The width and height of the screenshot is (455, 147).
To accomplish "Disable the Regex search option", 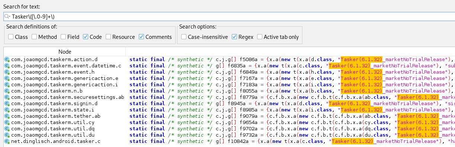I will click(x=234, y=37).
